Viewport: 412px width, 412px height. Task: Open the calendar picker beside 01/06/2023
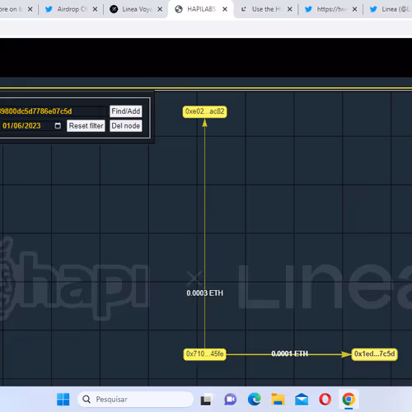click(x=58, y=126)
